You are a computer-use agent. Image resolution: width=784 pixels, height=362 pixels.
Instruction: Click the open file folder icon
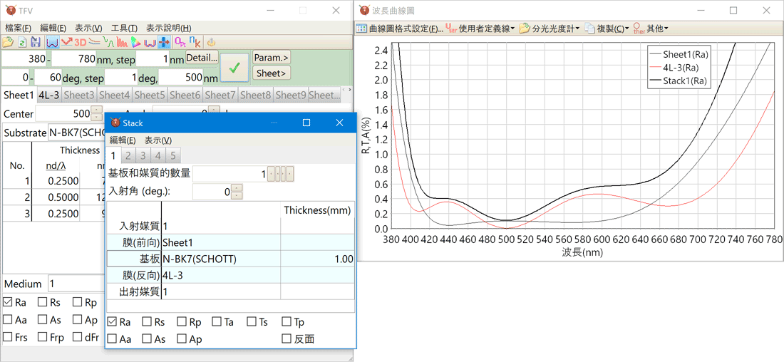pos(8,43)
